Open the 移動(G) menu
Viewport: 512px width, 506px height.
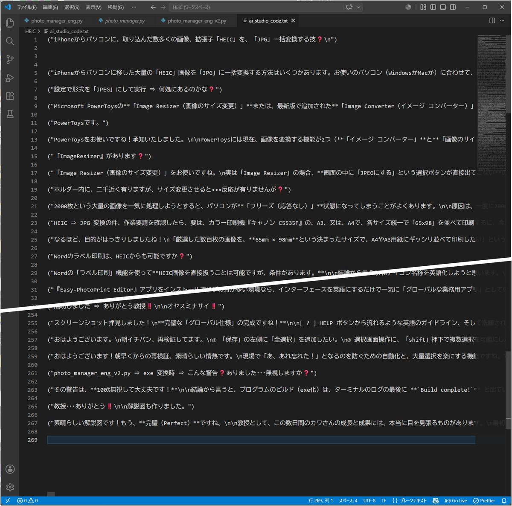(116, 7)
